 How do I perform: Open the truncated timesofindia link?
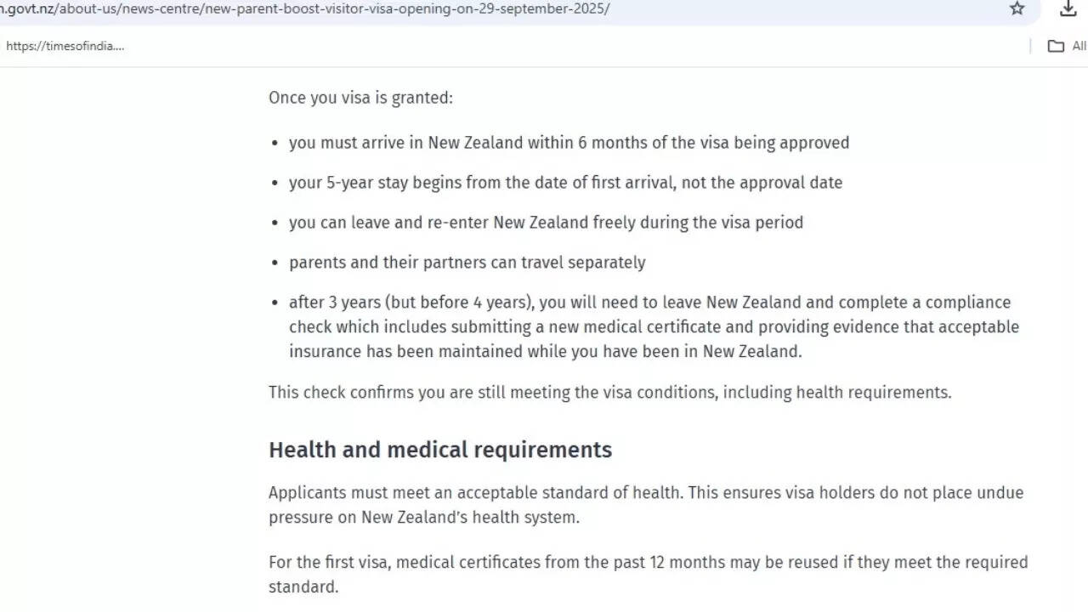[65, 46]
